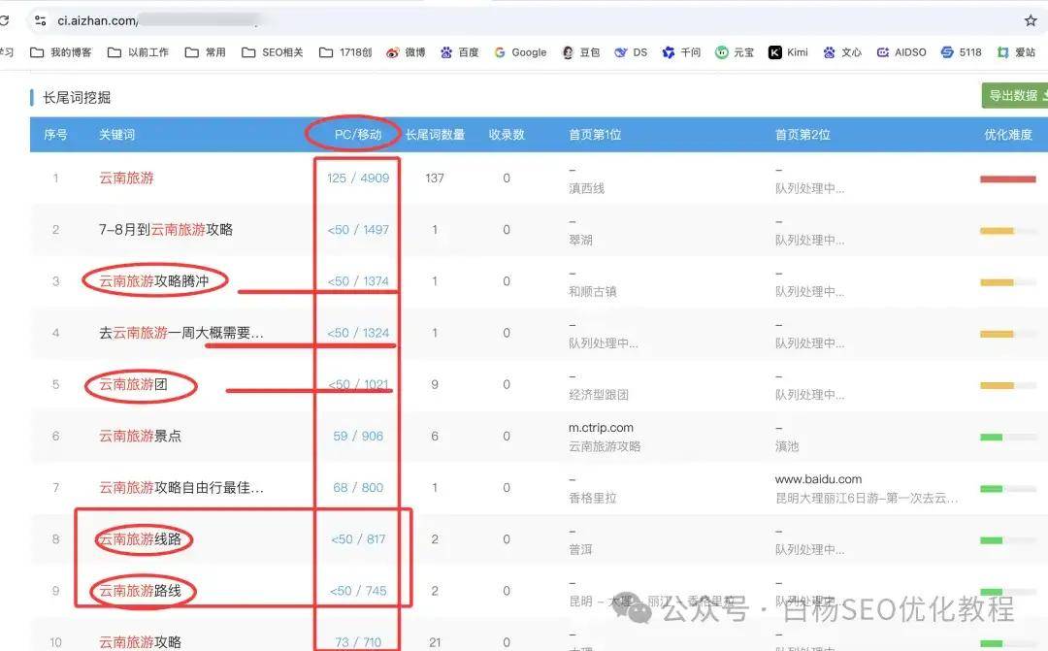Open the 微博 bookmark
This screenshot has width=1048, height=651.
406,52
